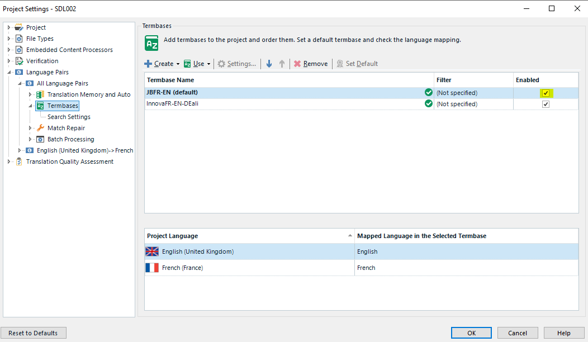
Task: Expand the Project tree node
Action: (x=8, y=27)
